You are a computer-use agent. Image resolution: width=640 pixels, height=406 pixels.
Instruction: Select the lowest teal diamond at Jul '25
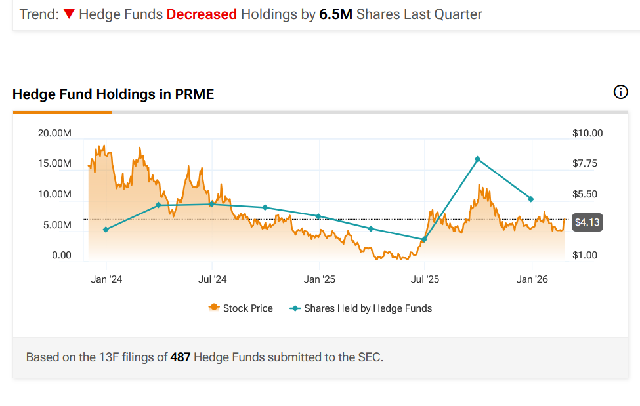point(424,239)
